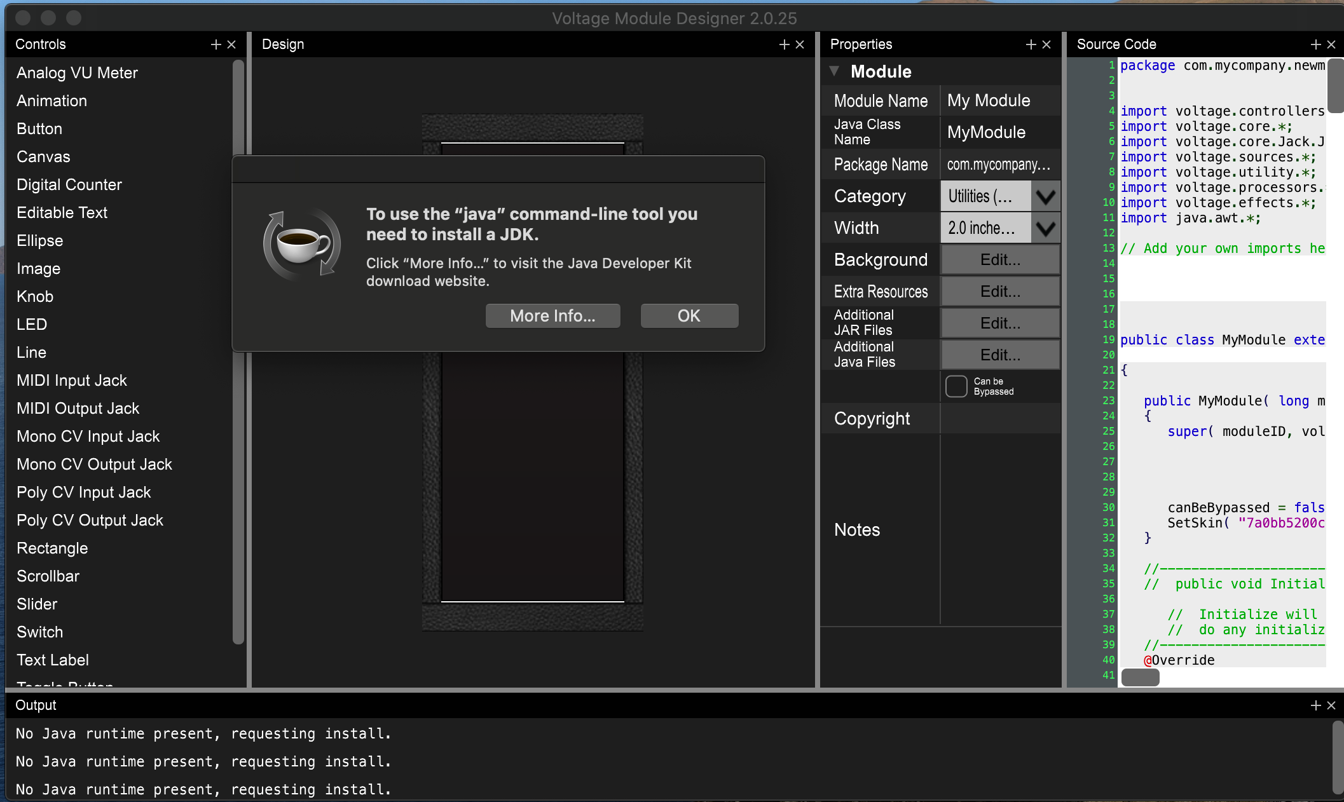1344x802 pixels.
Task: Select Ellipse in Controls list
Action: click(39, 241)
